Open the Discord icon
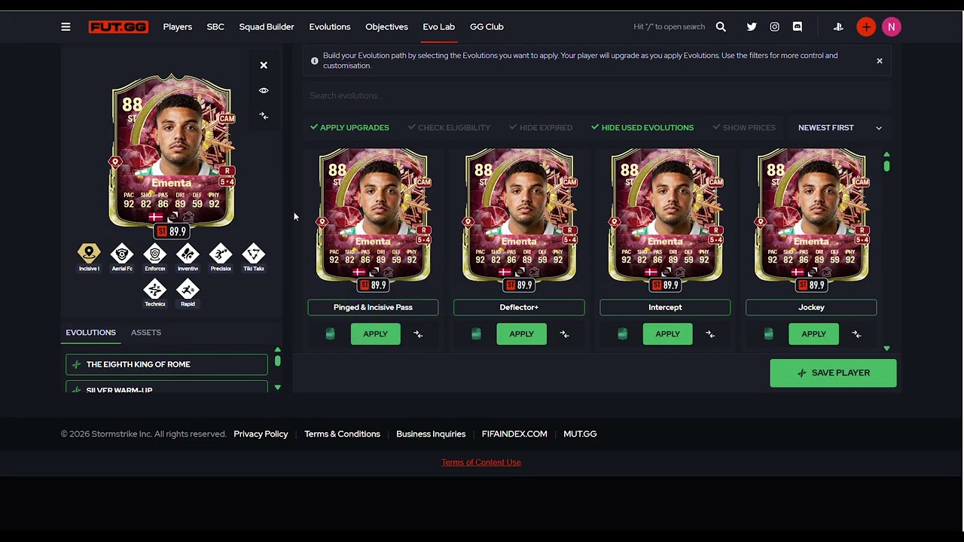 tap(798, 27)
